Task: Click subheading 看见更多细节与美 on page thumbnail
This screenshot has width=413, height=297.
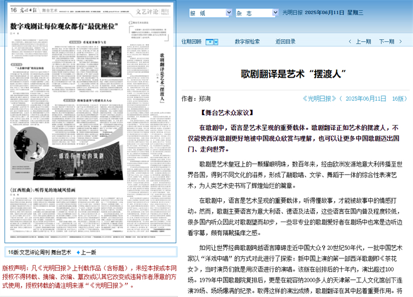Action: pyautogui.click(x=95, y=42)
